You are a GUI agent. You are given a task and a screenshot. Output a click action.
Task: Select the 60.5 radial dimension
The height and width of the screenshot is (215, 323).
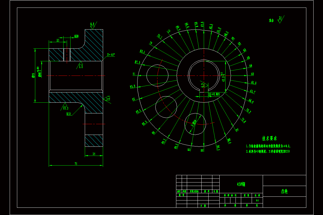click(x=226, y=34)
